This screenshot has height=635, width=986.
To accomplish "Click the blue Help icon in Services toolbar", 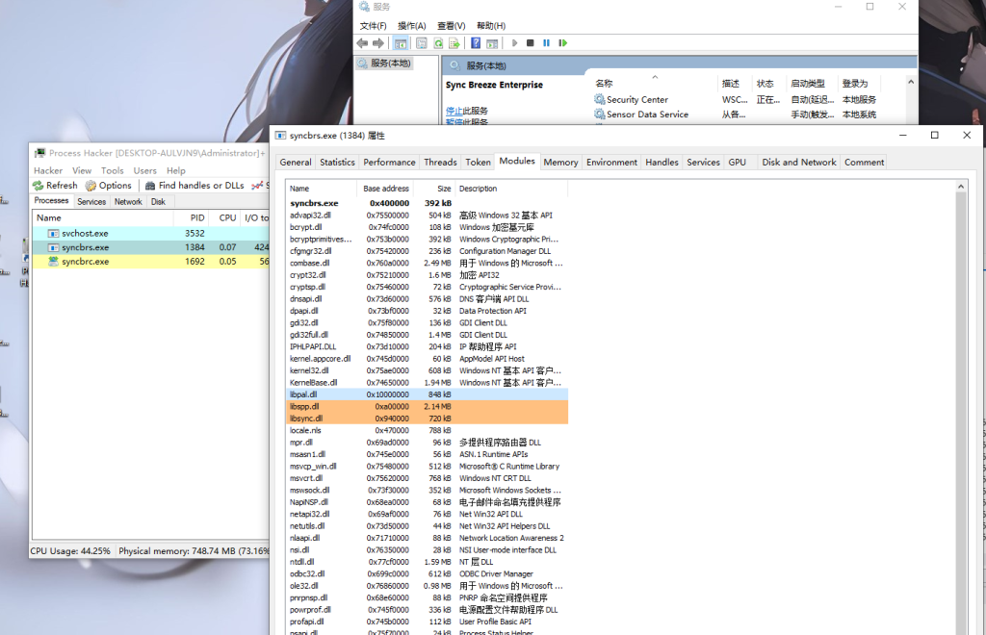I will [476, 43].
